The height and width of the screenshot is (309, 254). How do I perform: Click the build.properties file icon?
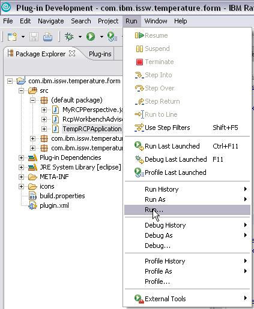pos(32,196)
